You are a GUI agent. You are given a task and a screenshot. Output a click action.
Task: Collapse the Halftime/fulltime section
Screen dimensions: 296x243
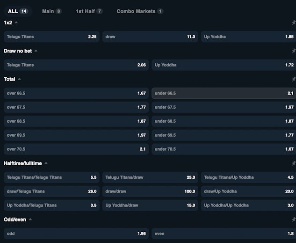tap(46, 163)
